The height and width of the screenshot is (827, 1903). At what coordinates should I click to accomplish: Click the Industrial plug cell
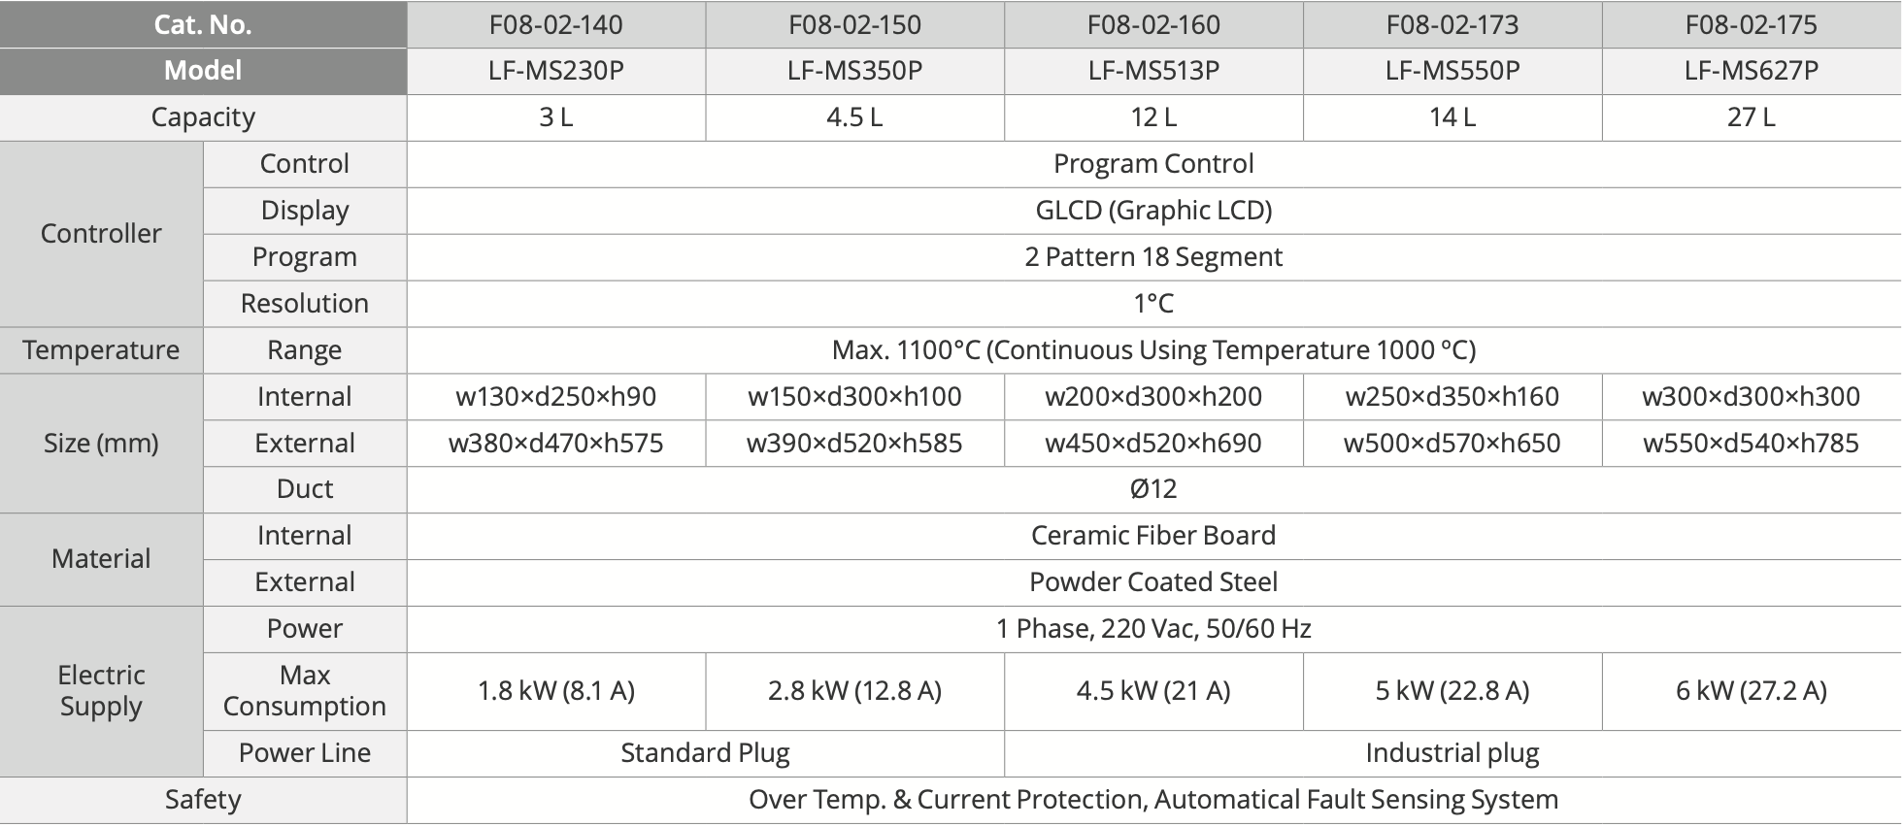click(x=1452, y=753)
